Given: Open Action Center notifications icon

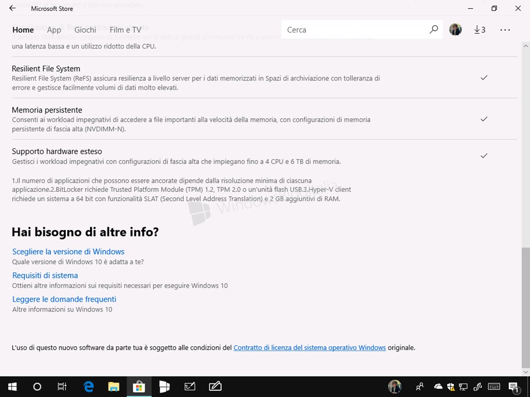Looking at the screenshot, I should tap(513, 387).
